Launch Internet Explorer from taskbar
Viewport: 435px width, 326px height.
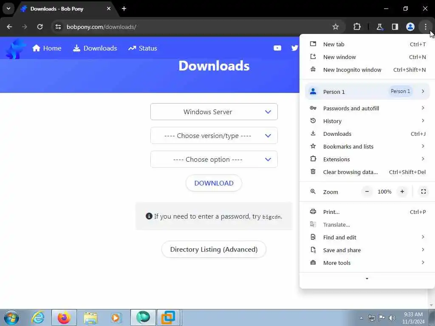coord(38,318)
